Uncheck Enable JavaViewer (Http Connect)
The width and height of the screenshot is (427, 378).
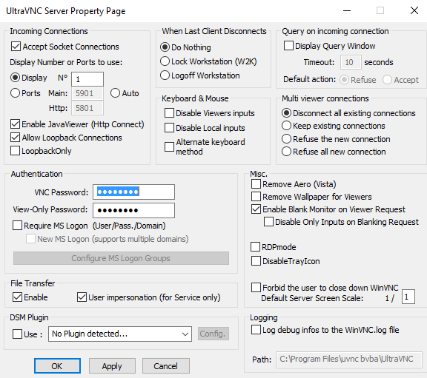(x=16, y=124)
